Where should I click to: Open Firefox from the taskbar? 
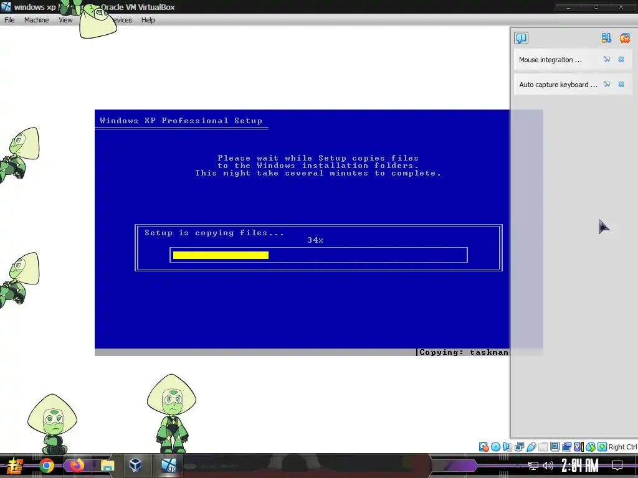click(x=77, y=466)
